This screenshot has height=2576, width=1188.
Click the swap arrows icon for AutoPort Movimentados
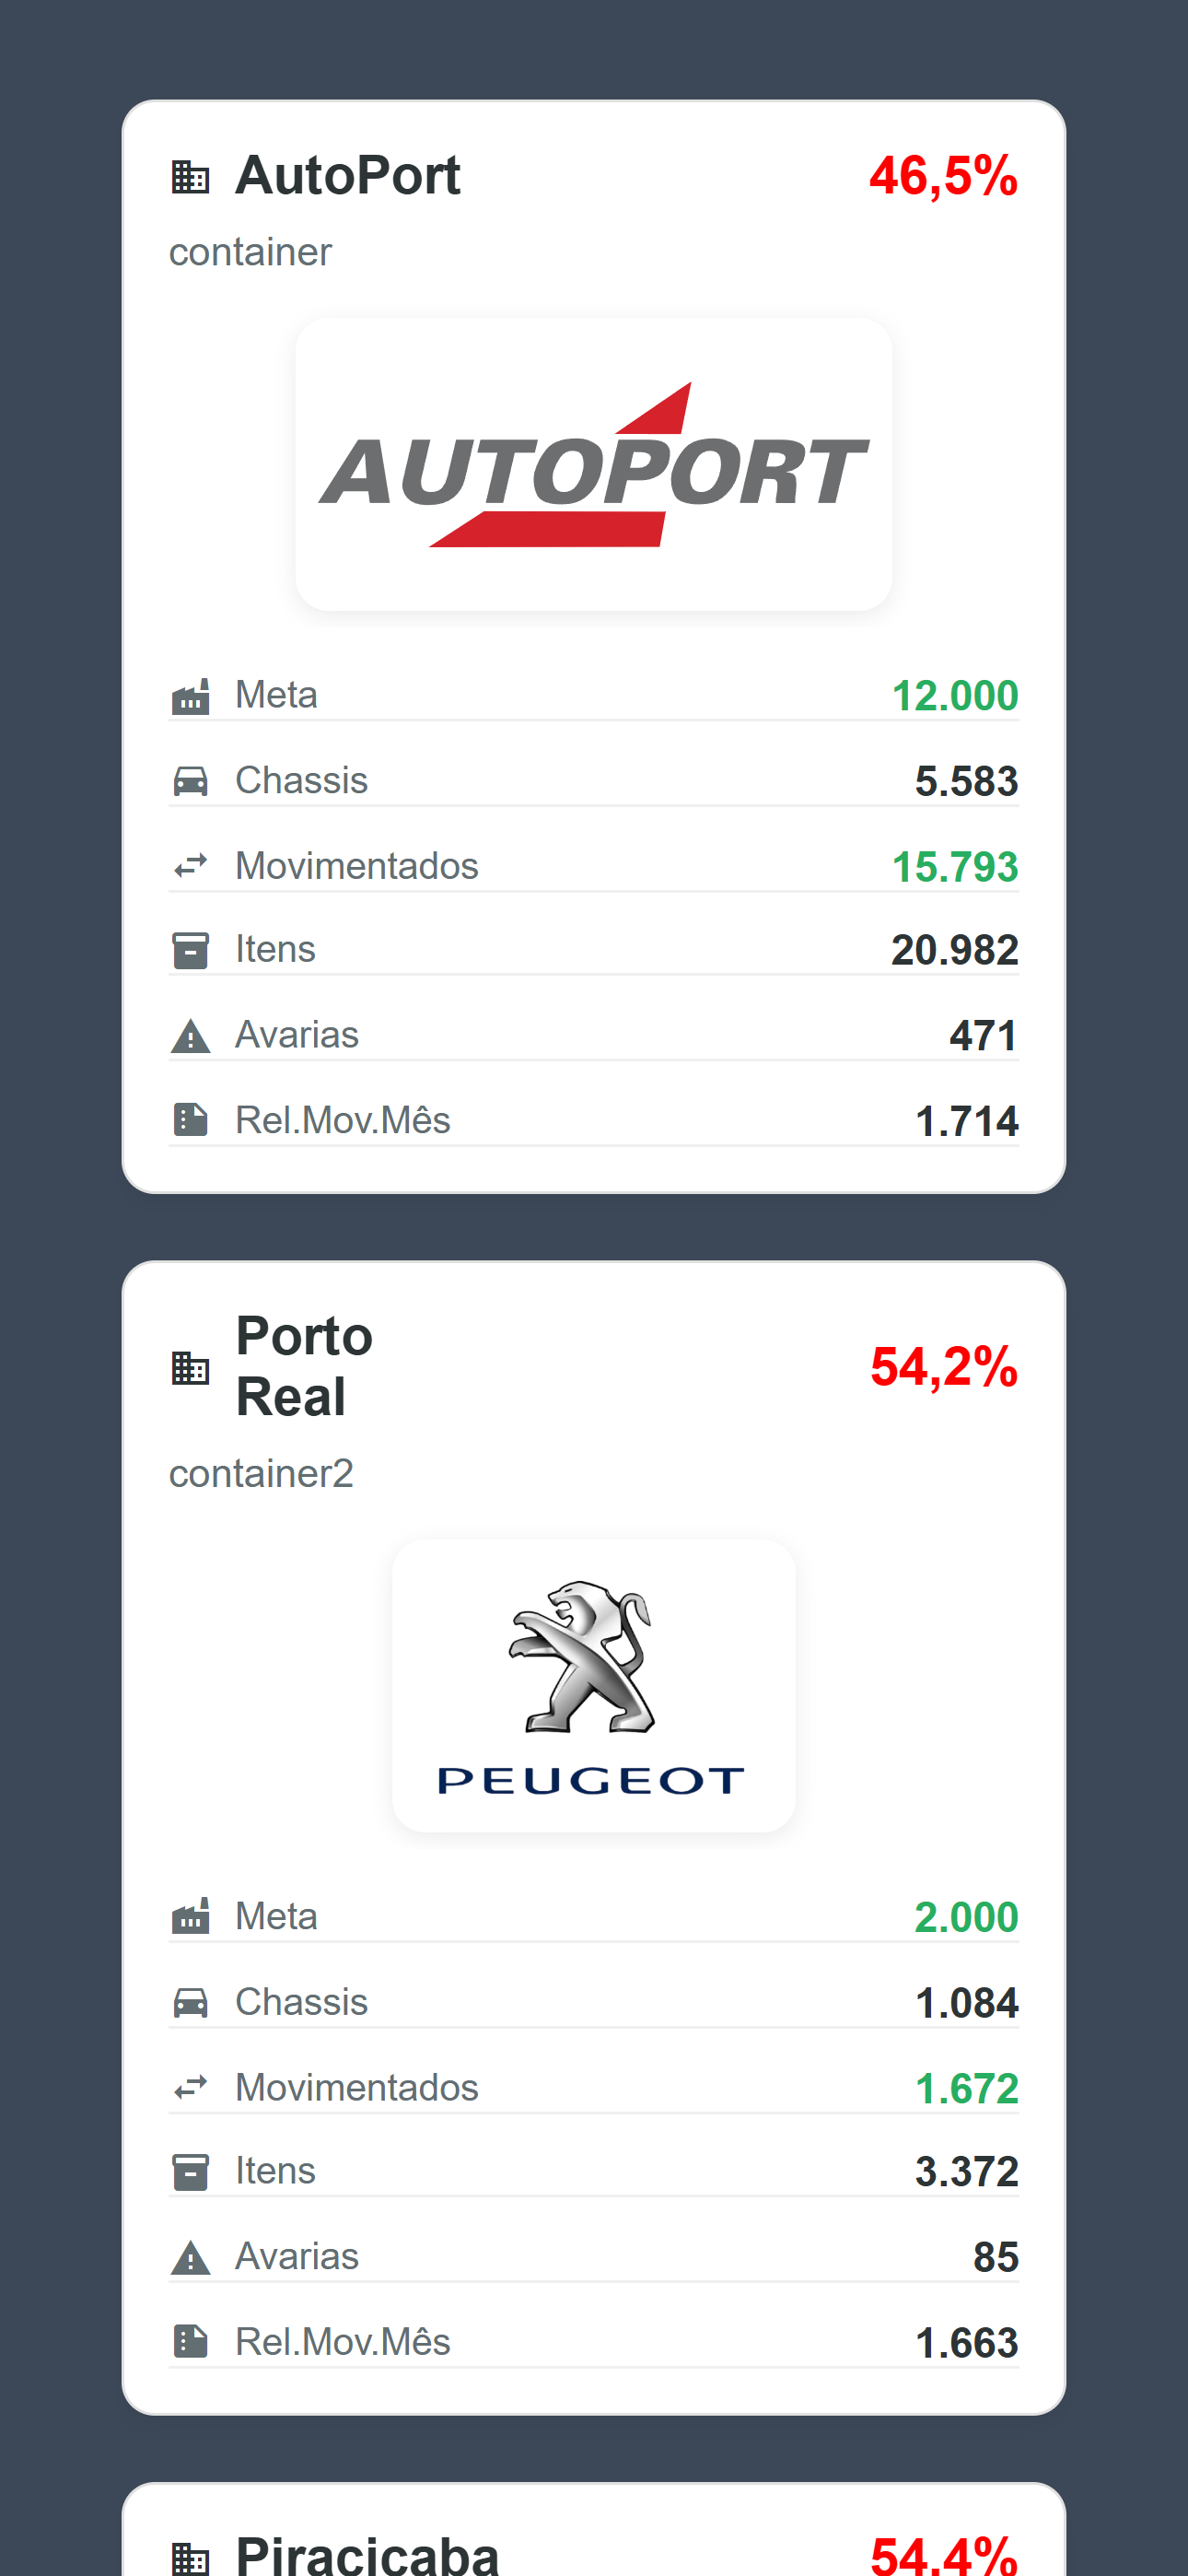pos(190,866)
